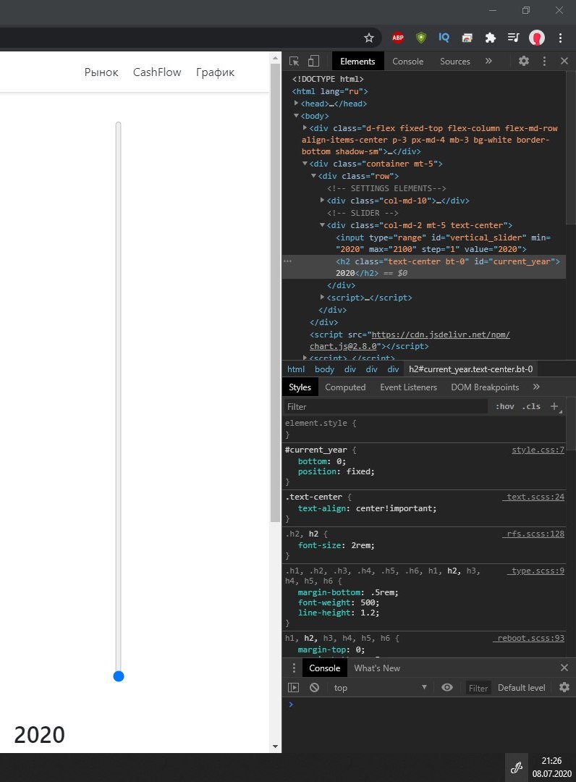Collapse the body element node
Image resolution: width=576 pixels, height=782 pixels.
[296, 116]
